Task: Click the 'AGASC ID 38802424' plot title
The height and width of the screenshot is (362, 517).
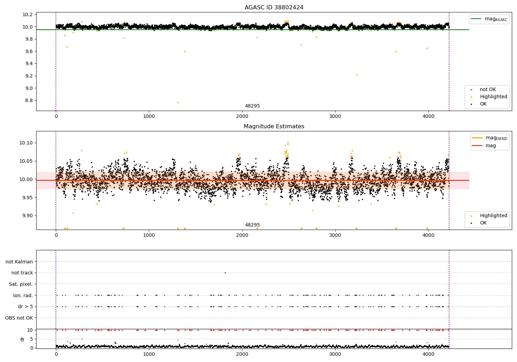Action: tap(274, 8)
